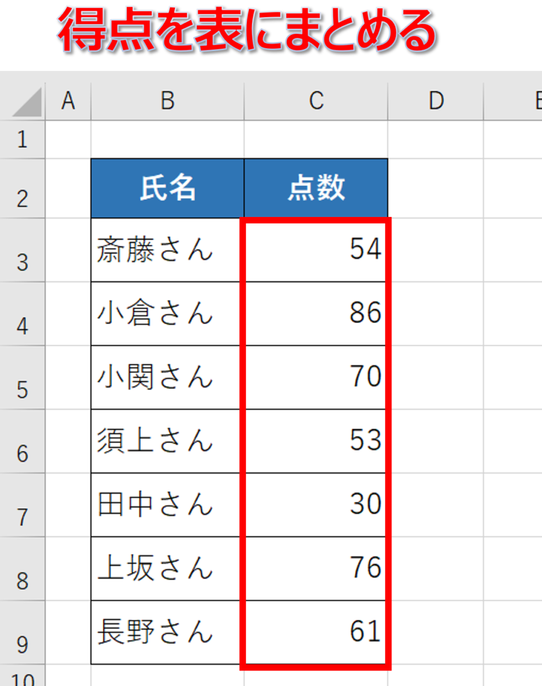Select the score cell with 61

(x=316, y=632)
